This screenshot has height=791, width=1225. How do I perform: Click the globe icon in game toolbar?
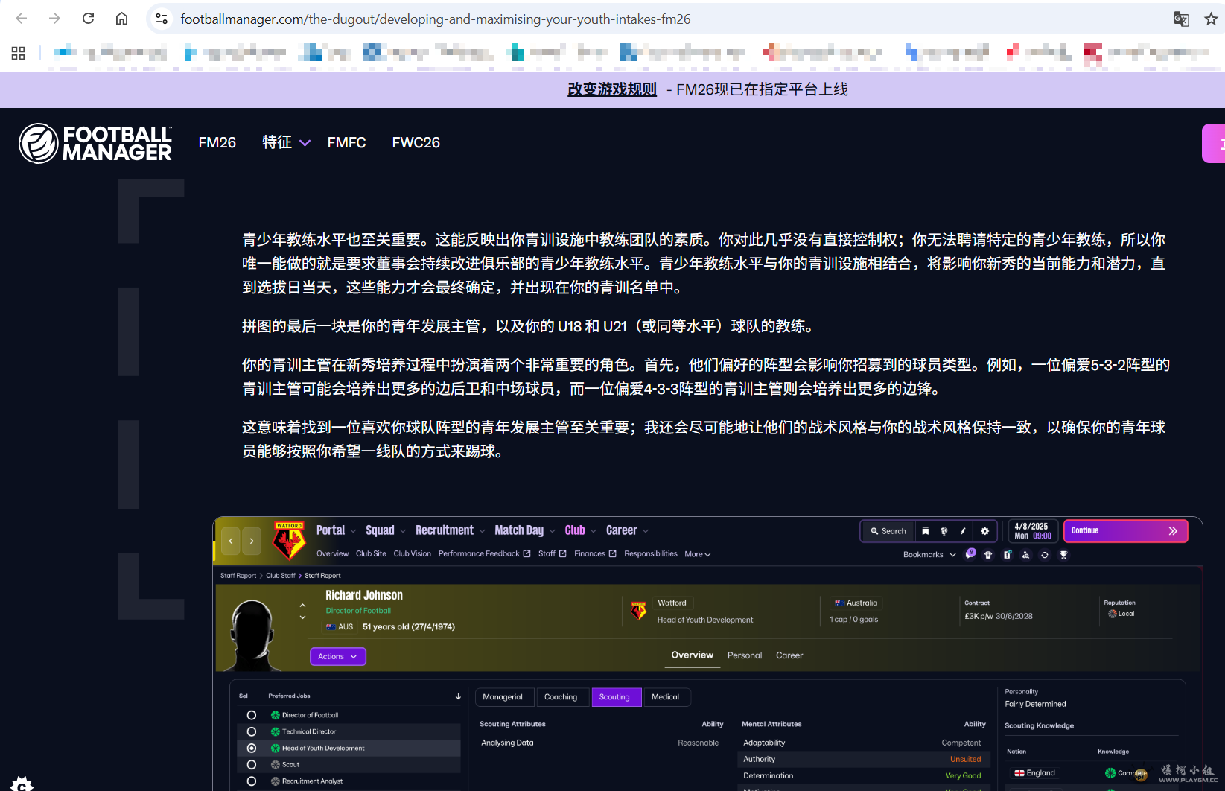click(944, 531)
